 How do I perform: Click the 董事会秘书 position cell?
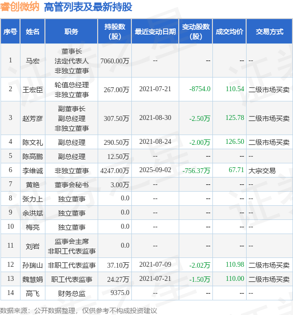click(72, 185)
